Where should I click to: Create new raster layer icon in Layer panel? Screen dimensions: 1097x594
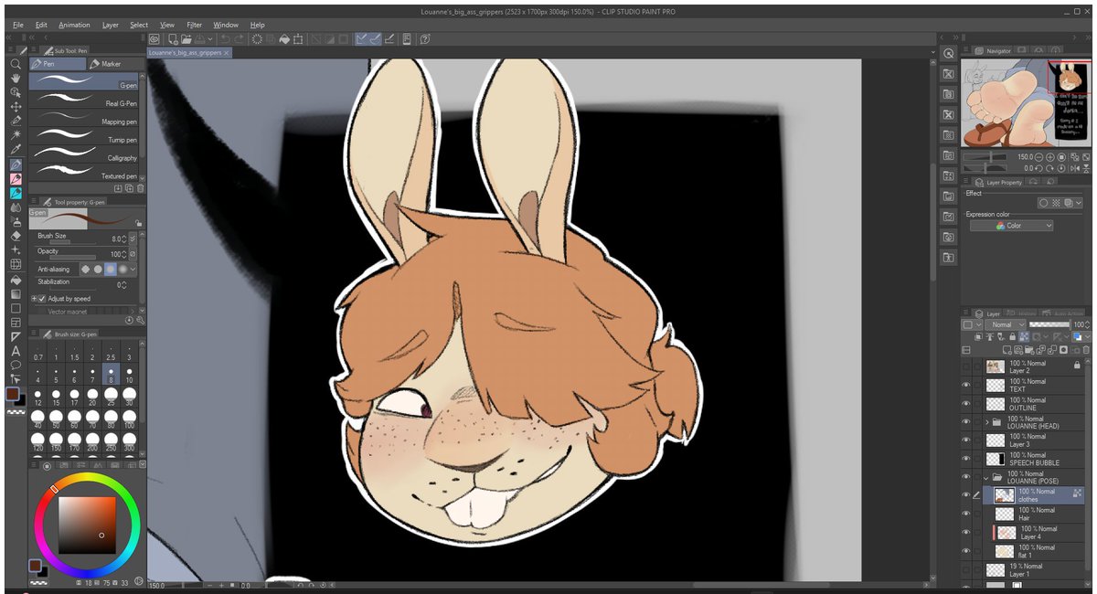(x=1006, y=349)
